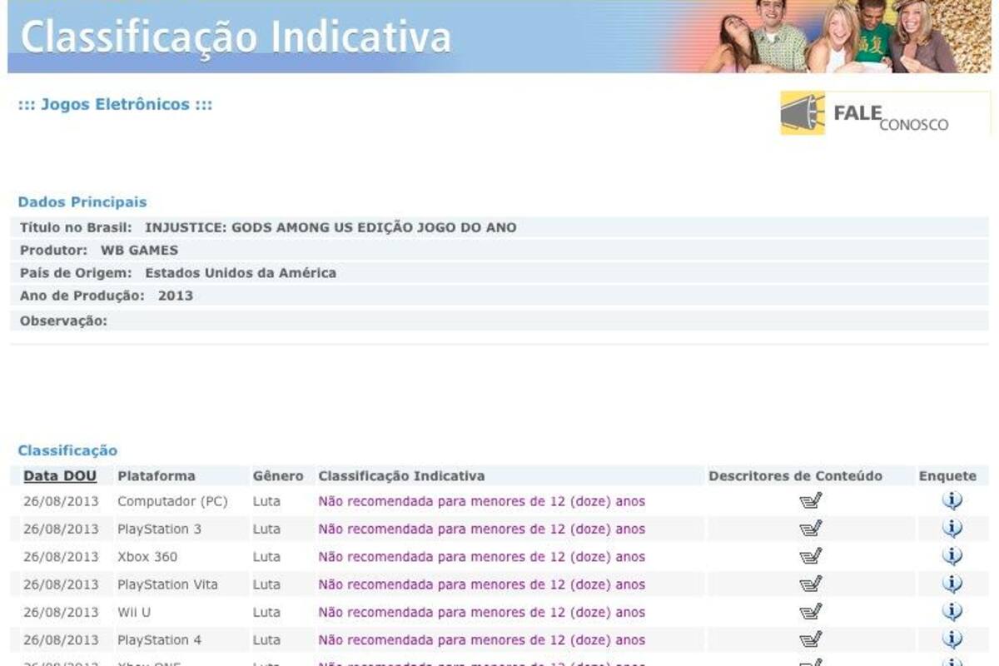
Task: Click the Classificação Indicativa header banner
Action: tap(499, 37)
